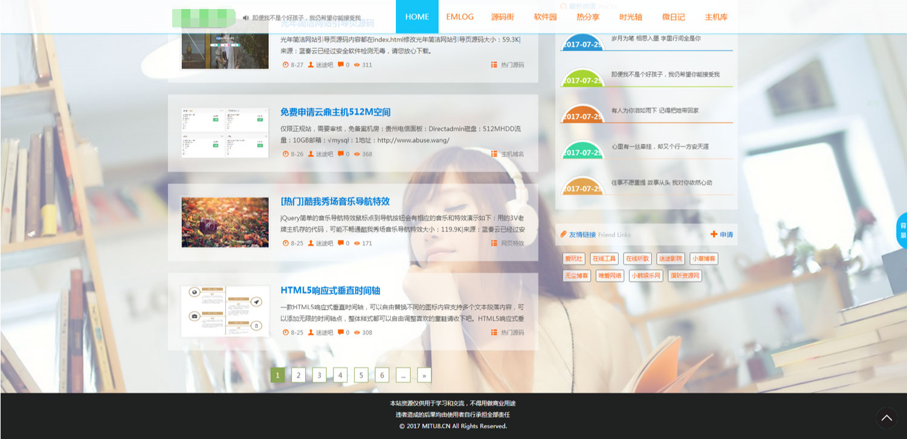Screen dimensions: 907x439
Task: Expand the pagination ellipsis button
Action: pyautogui.click(x=403, y=375)
